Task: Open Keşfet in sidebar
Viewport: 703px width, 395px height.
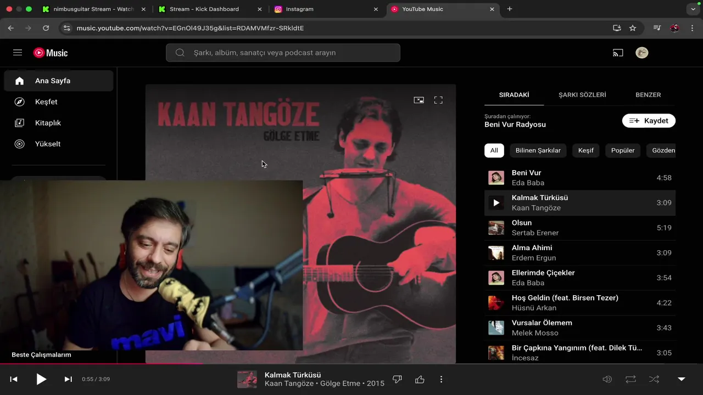Action: (59, 101)
